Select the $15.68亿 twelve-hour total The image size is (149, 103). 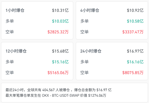point(60,51)
